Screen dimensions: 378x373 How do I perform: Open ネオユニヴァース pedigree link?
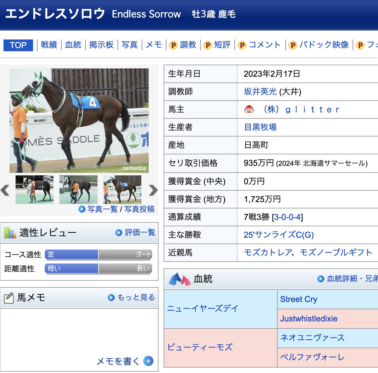[x=313, y=338]
